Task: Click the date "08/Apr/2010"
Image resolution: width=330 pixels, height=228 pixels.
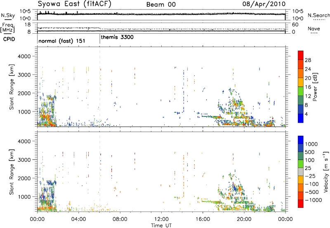Action: click(264, 4)
